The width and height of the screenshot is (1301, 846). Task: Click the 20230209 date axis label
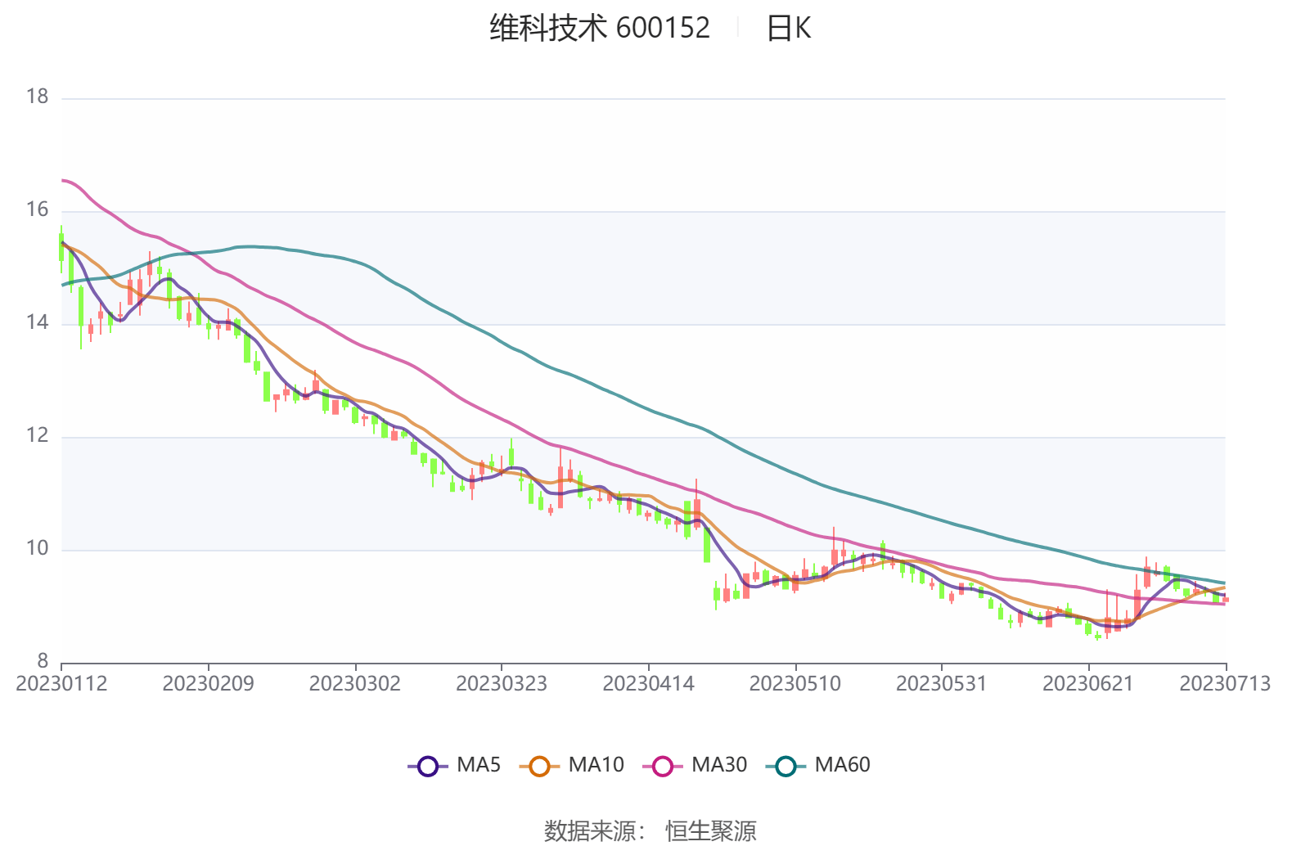208,683
